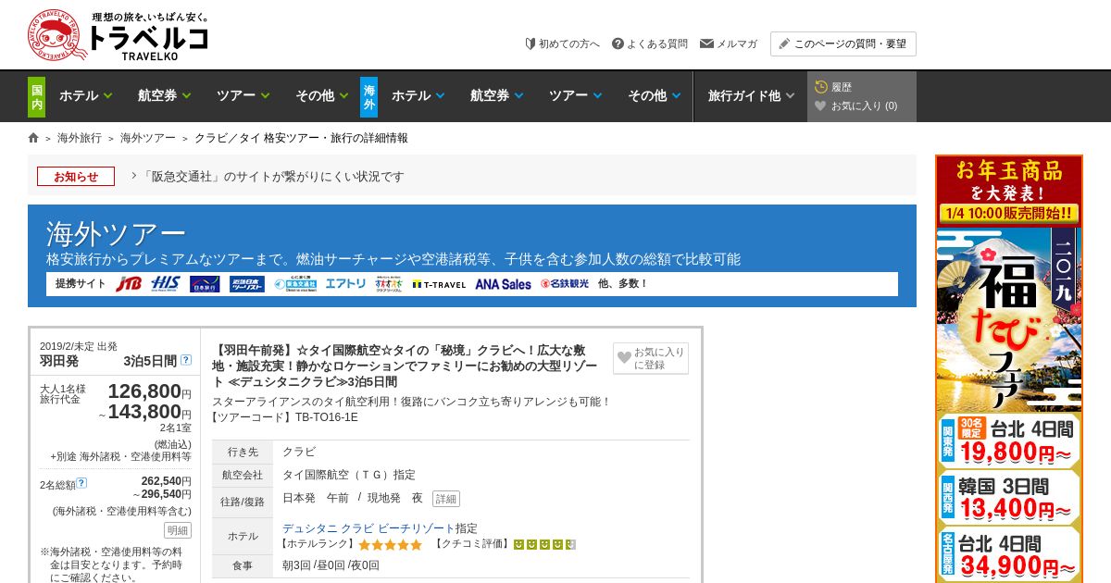Click help icon next to 2名総額

pos(81,482)
